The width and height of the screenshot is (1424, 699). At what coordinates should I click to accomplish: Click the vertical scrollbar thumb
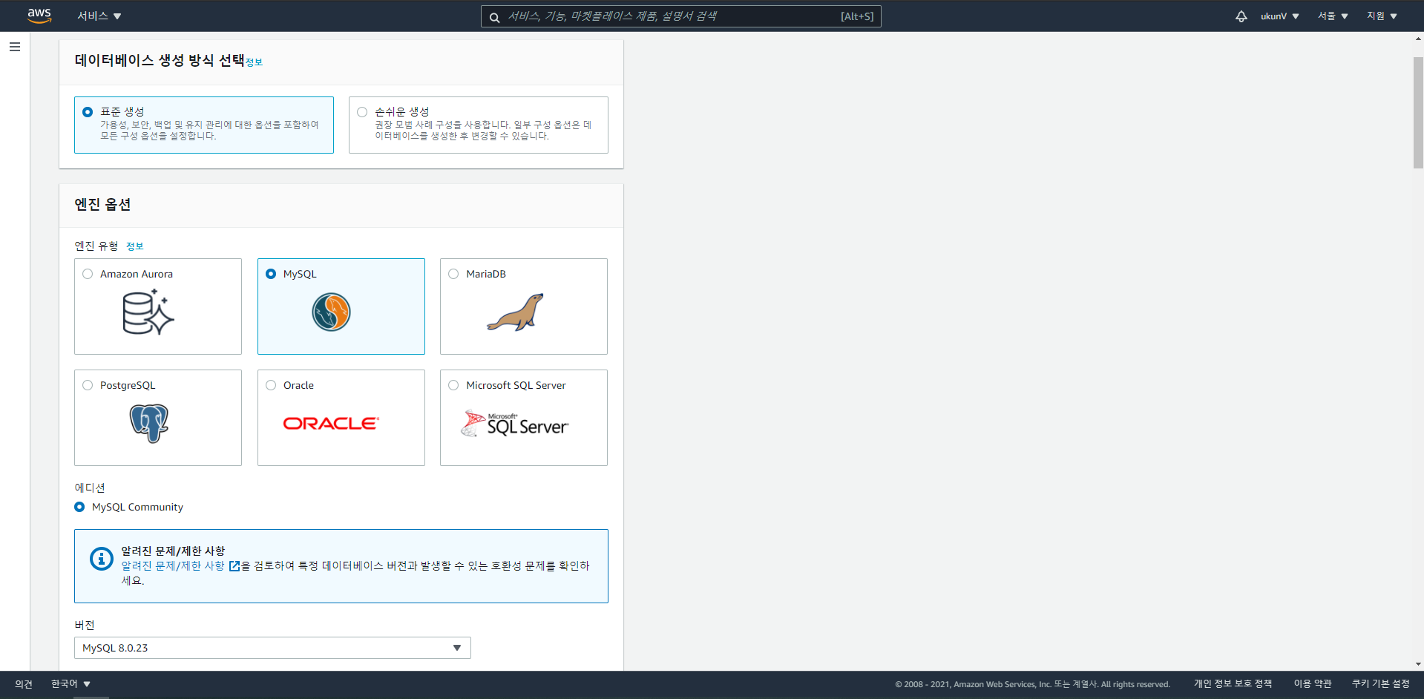[1418, 113]
